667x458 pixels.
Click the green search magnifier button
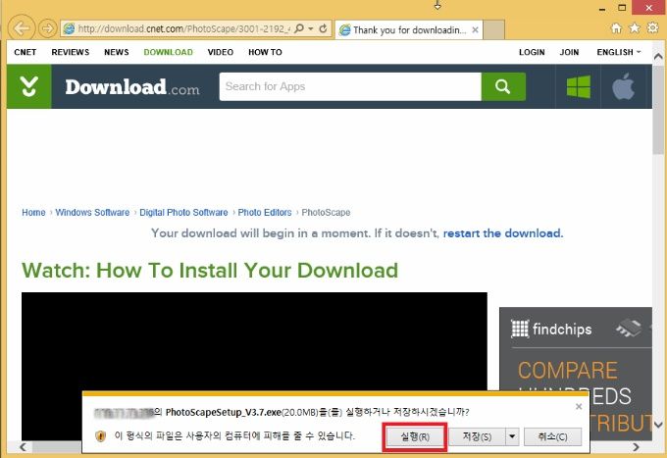[503, 86]
